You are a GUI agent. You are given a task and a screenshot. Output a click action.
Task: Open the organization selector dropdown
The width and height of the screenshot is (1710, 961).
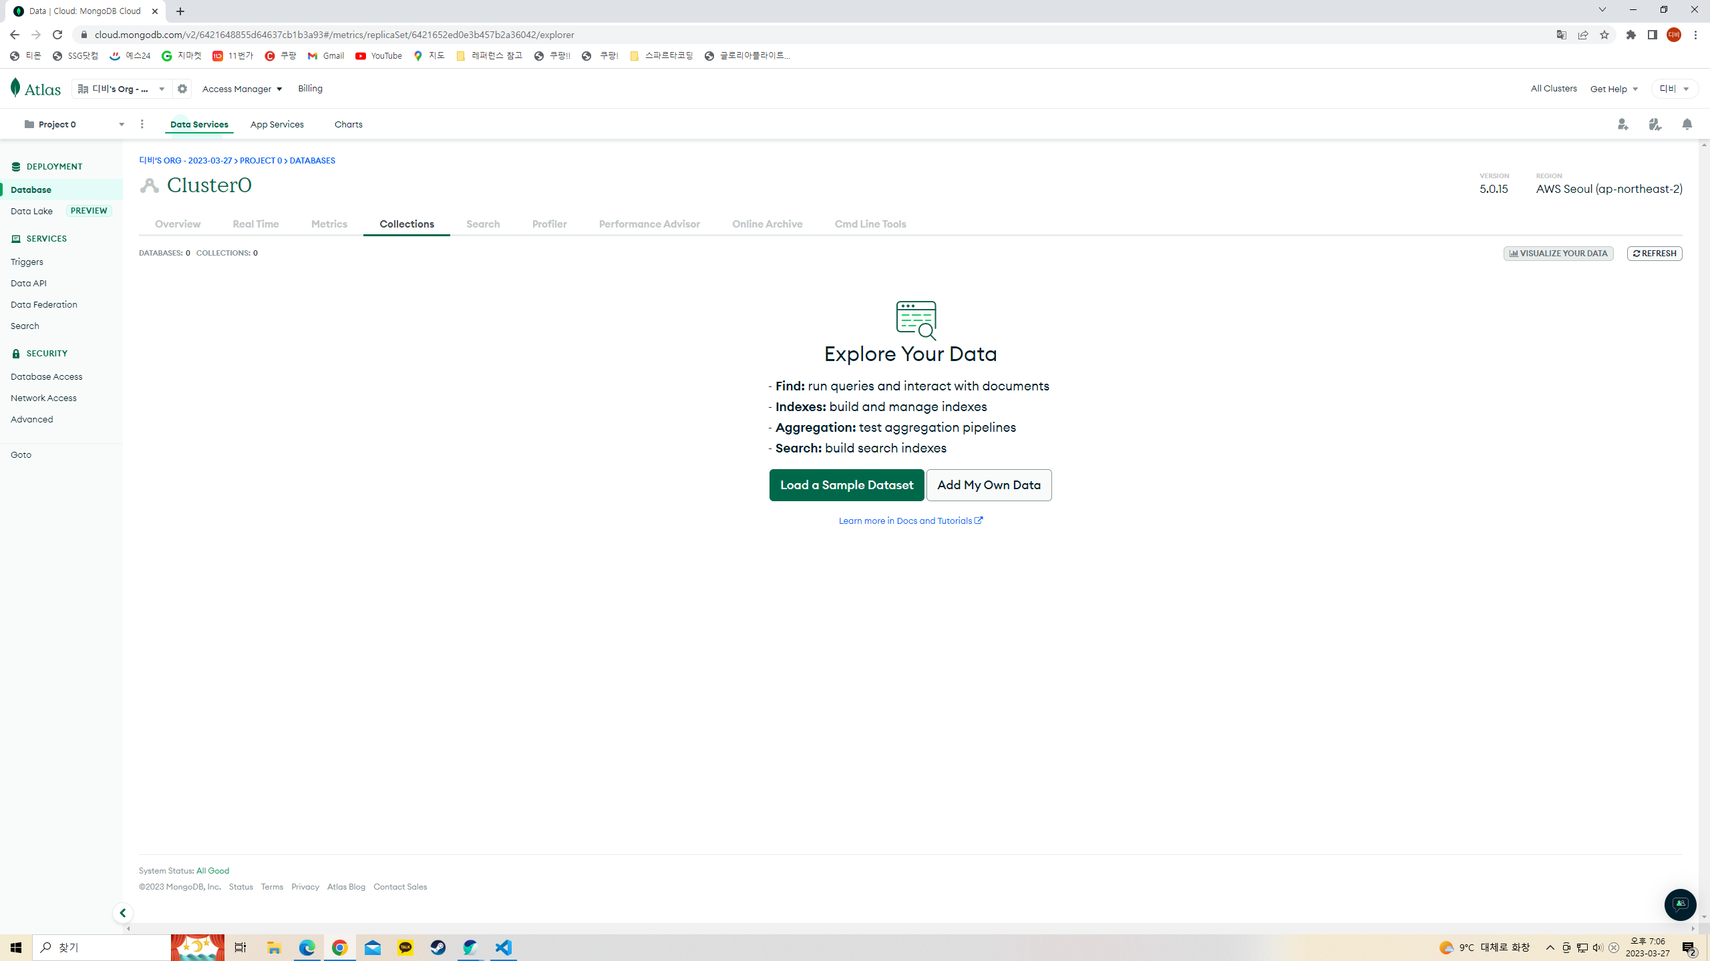[122, 89]
